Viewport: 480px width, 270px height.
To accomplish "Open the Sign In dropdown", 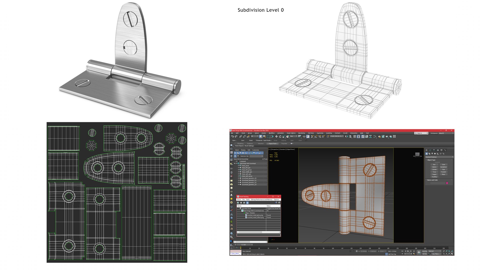I will click(421, 133).
